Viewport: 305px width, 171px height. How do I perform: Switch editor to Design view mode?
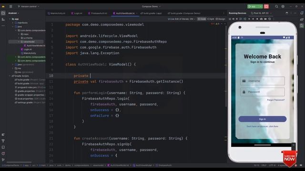[x=220, y=19]
